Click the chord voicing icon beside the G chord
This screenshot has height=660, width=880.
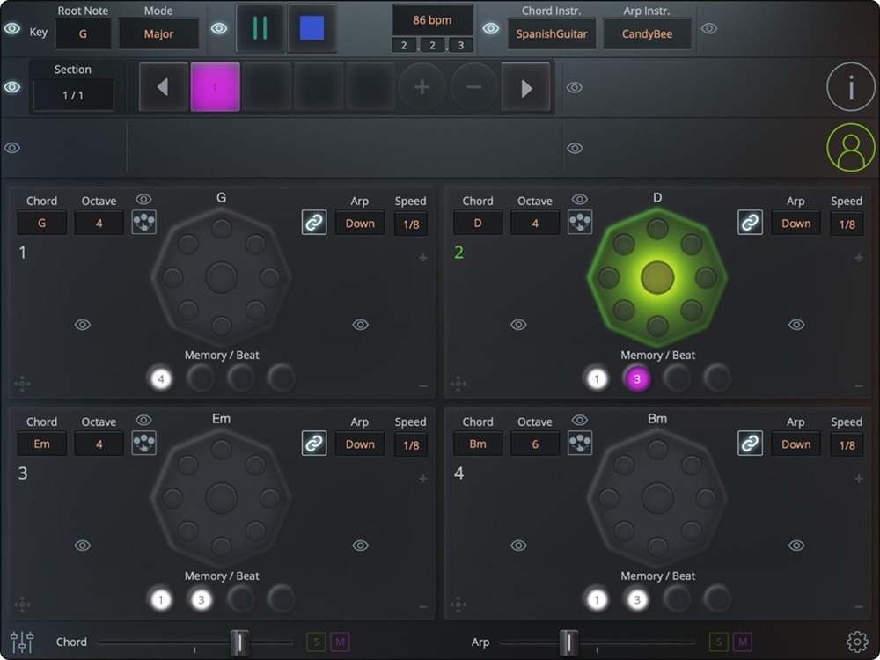tap(143, 223)
